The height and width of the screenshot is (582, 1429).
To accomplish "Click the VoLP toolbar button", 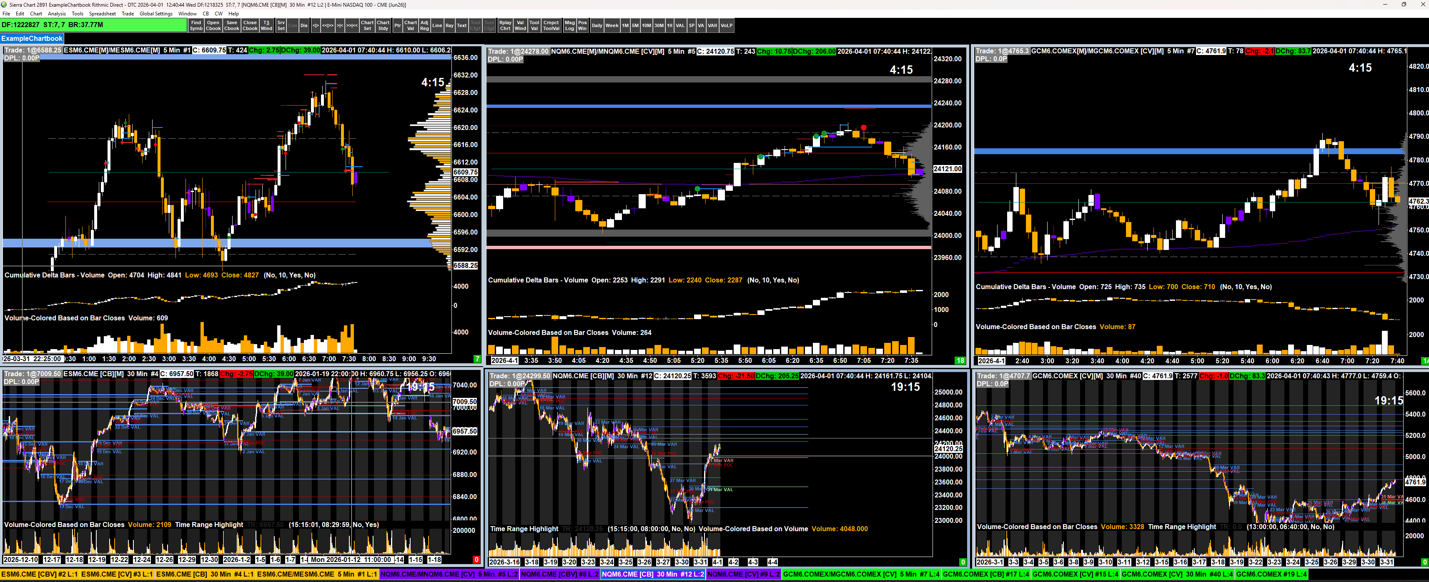I will tap(727, 25).
